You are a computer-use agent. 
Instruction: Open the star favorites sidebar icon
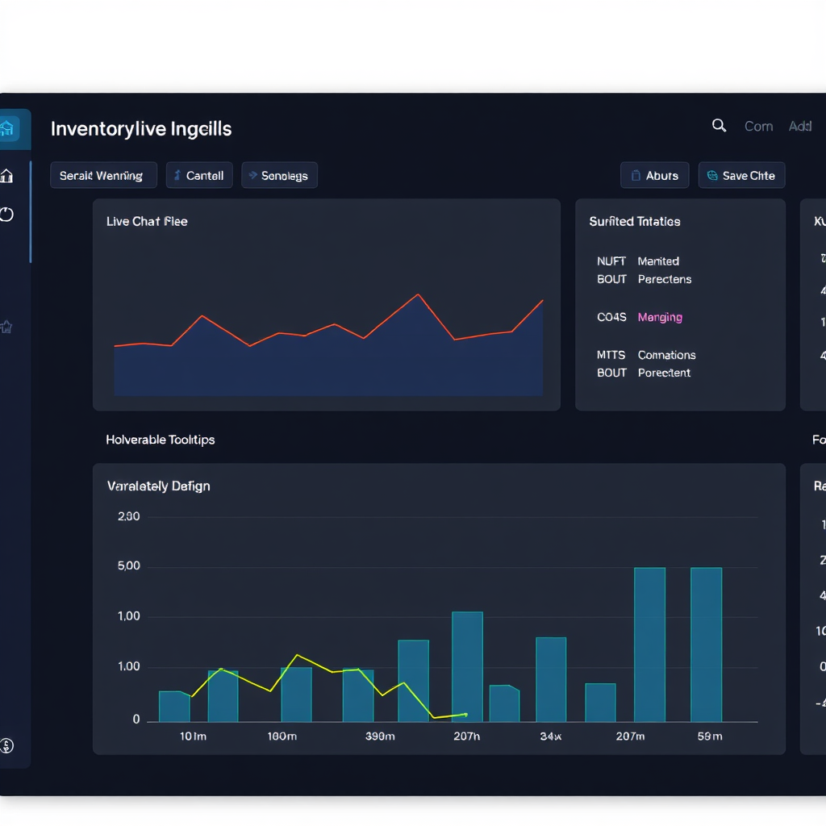pyautogui.click(x=6, y=327)
